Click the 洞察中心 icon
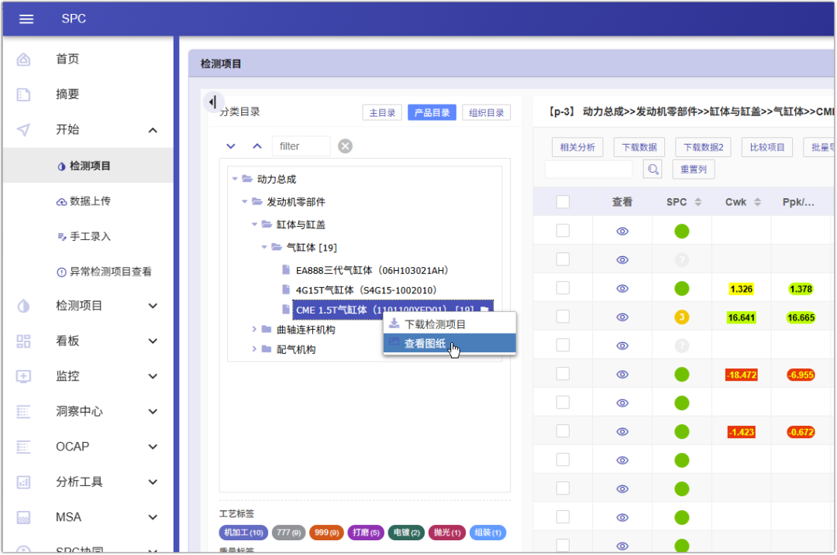The height and width of the screenshot is (555, 837). pyautogui.click(x=23, y=412)
